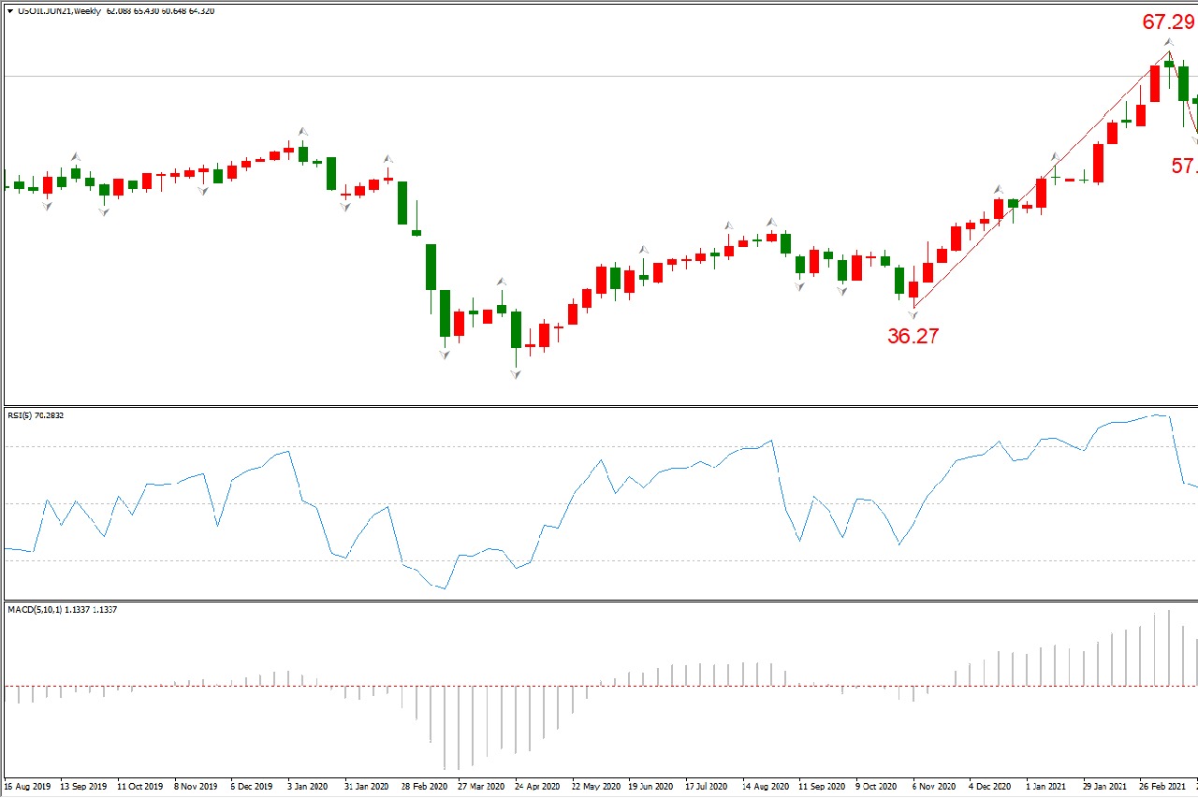Image resolution: width=1198 pixels, height=798 pixels.
Task: Select the leftmost fractal up arrow on the chart
Action: click(x=76, y=157)
